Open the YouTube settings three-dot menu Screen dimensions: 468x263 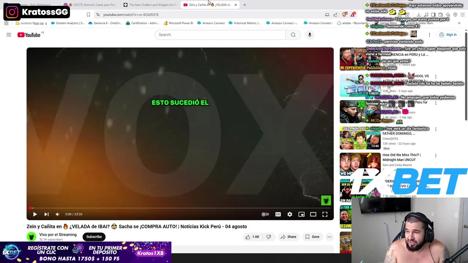click(x=429, y=35)
